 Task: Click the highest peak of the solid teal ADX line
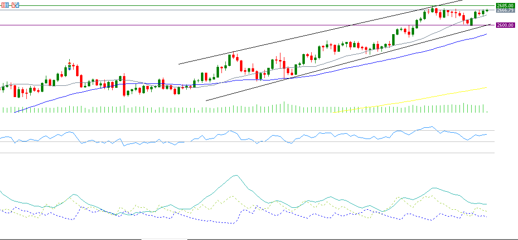[x=236, y=176]
